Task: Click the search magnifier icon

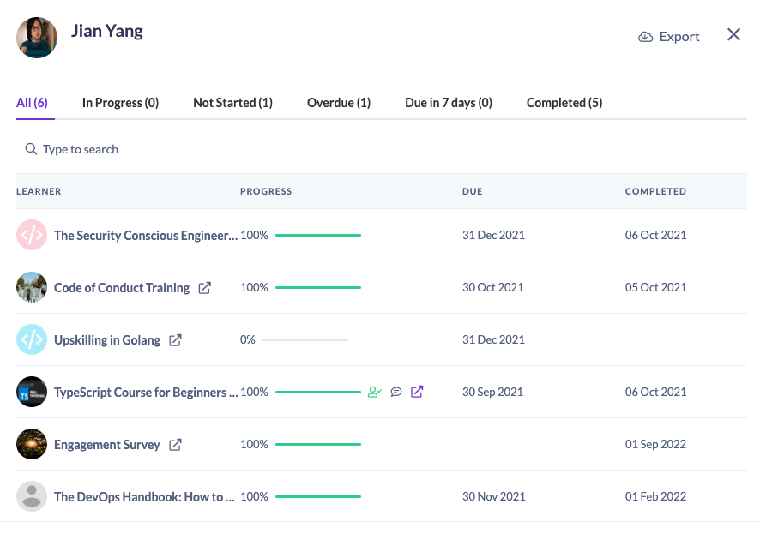Action: 31,148
